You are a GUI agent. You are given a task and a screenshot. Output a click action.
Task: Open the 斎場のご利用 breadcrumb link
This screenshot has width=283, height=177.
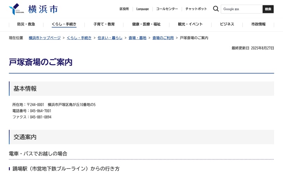pyautogui.click(x=163, y=38)
